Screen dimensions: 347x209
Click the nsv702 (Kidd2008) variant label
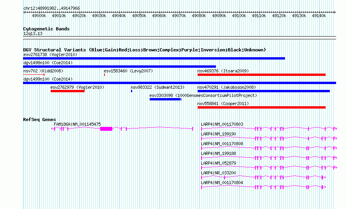(x=43, y=71)
